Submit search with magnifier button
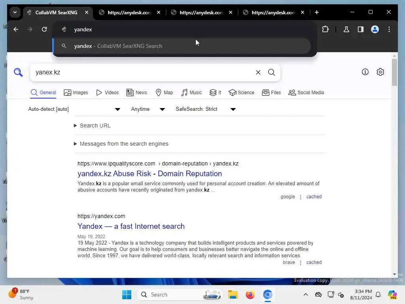Screen dimensions: 405x304 pyautogui.click(x=271, y=72)
